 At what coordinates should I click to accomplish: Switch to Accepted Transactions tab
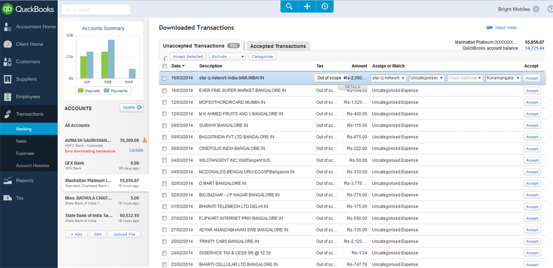(278, 46)
